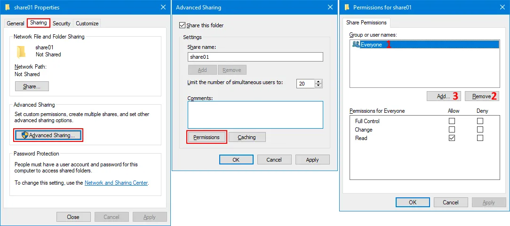Open Advanced Sharing dialog button

(48, 135)
